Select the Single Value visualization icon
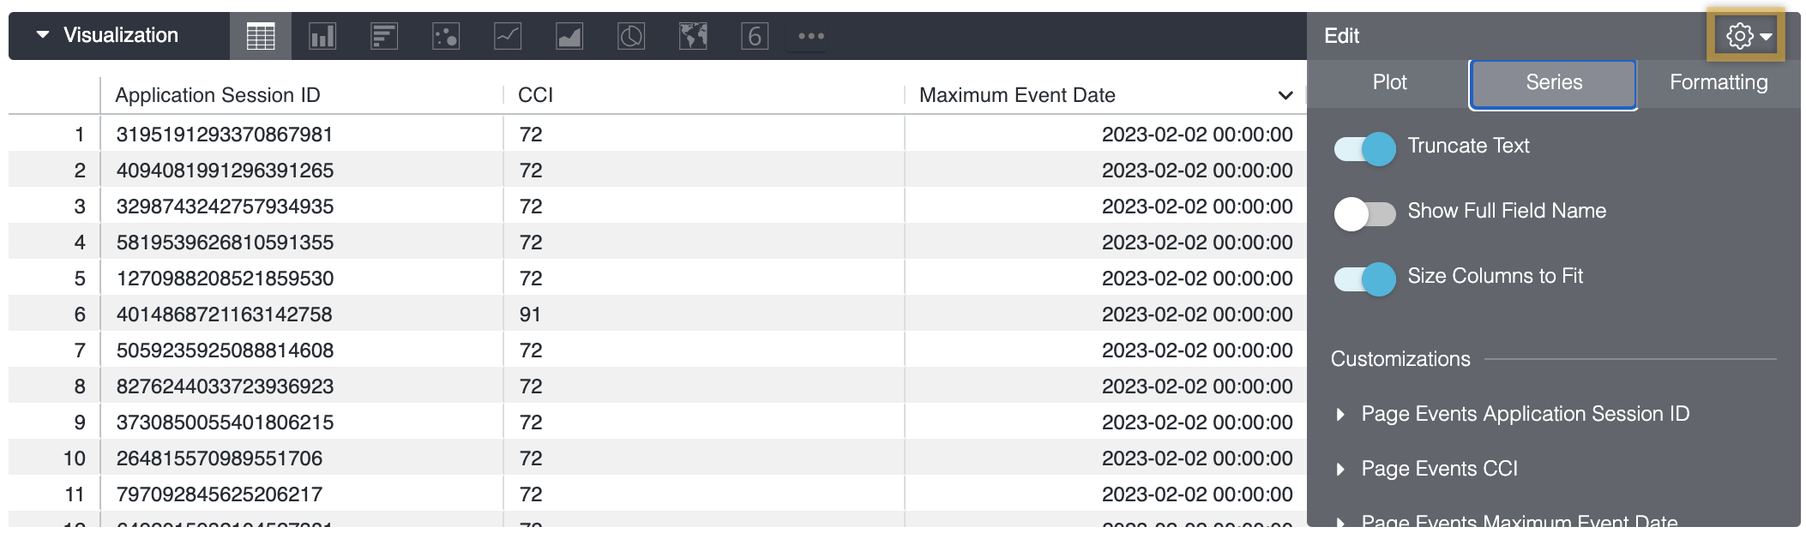Image resolution: width=1806 pixels, height=533 pixels. click(755, 36)
